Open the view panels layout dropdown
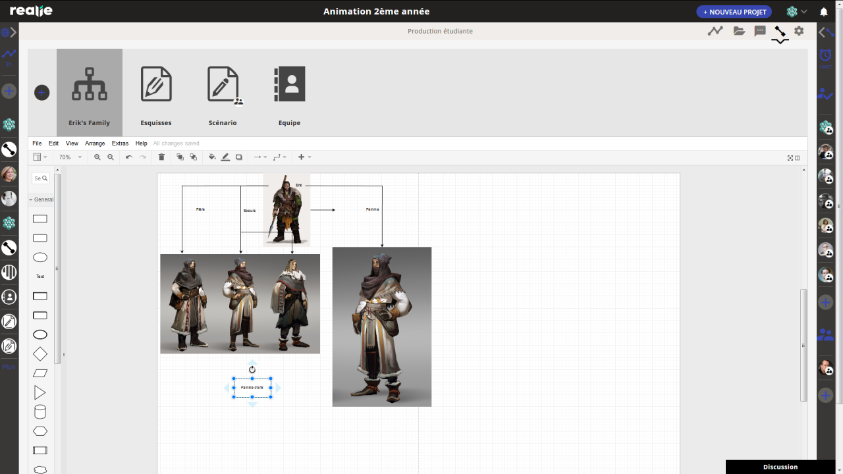This screenshot has width=843, height=474. pyautogui.click(x=40, y=157)
